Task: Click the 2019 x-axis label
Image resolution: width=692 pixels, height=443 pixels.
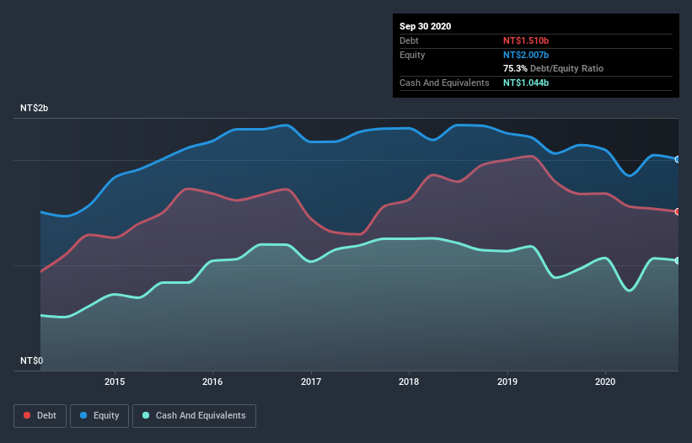Action: click(507, 382)
